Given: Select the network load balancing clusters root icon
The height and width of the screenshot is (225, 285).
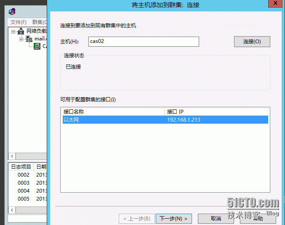Looking at the screenshot, I should 21,31.
